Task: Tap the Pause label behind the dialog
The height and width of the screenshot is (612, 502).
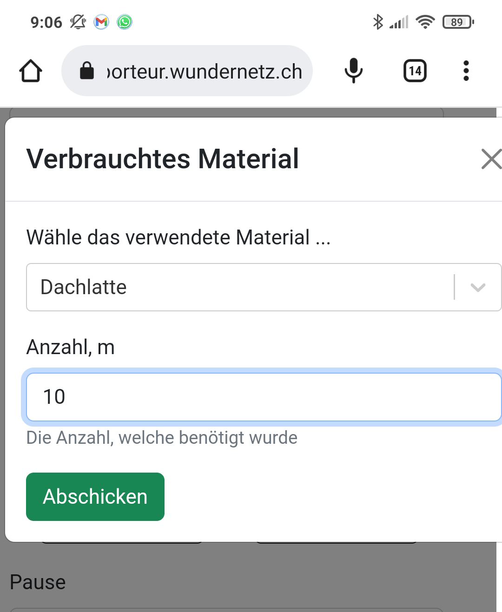Action: click(x=38, y=582)
